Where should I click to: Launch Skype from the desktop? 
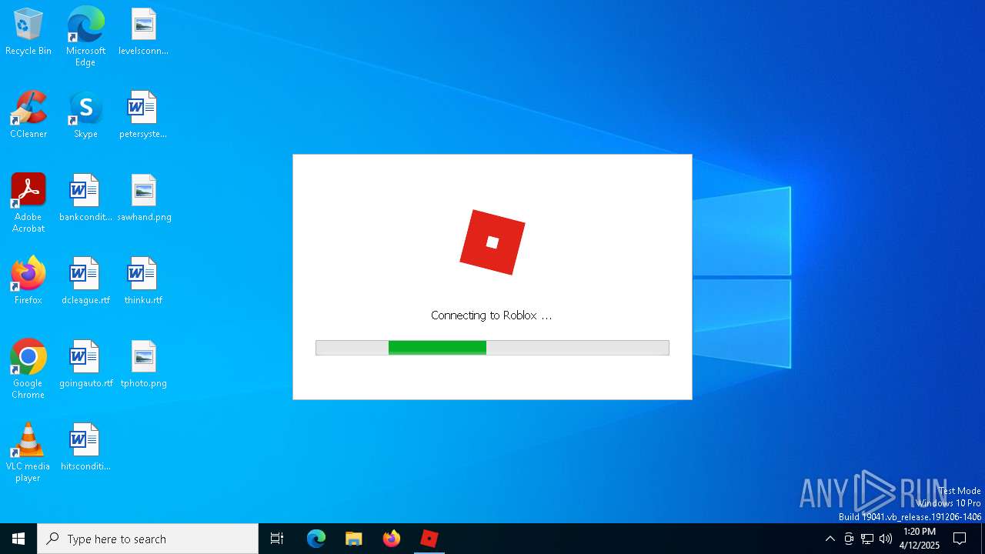(x=85, y=115)
